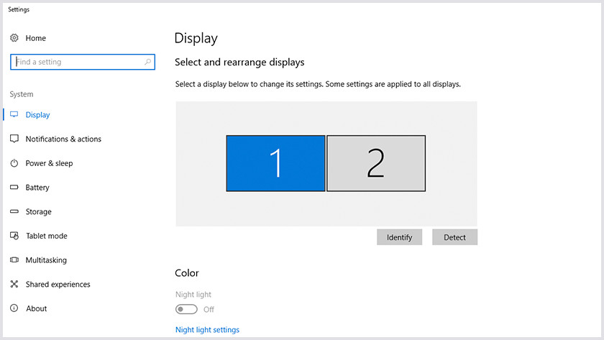The image size is (604, 340).
Task: Click the About info icon
Action: (x=14, y=308)
